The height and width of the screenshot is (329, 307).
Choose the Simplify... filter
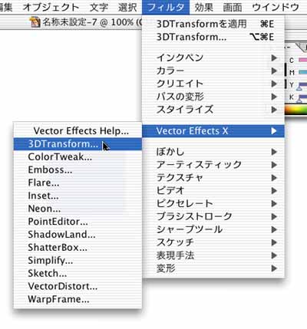point(78,261)
